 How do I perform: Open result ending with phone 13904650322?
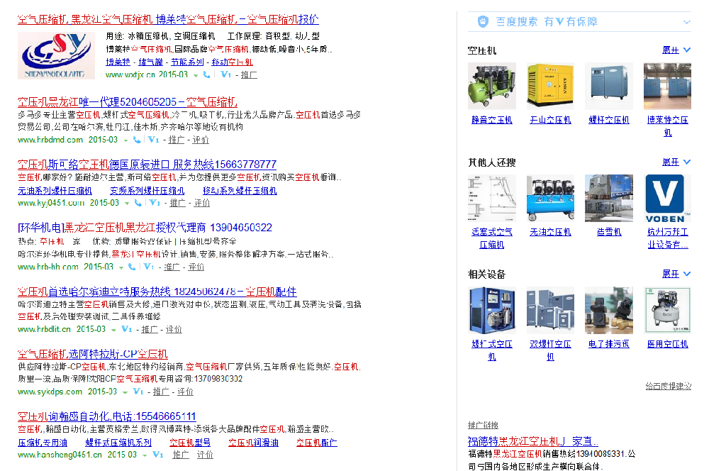pos(145,228)
